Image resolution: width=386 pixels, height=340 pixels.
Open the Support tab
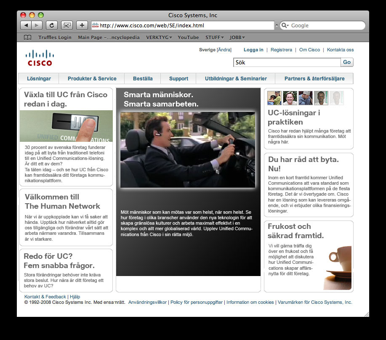[178, 79]
